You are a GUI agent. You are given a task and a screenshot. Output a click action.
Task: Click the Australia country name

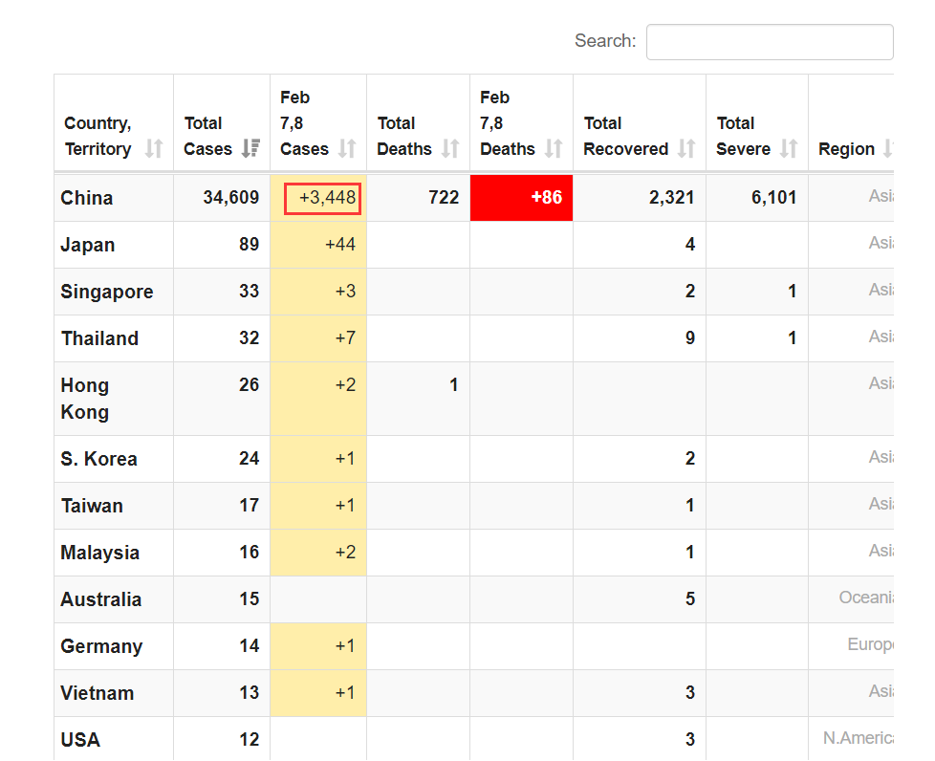click(x=101, y=599)
